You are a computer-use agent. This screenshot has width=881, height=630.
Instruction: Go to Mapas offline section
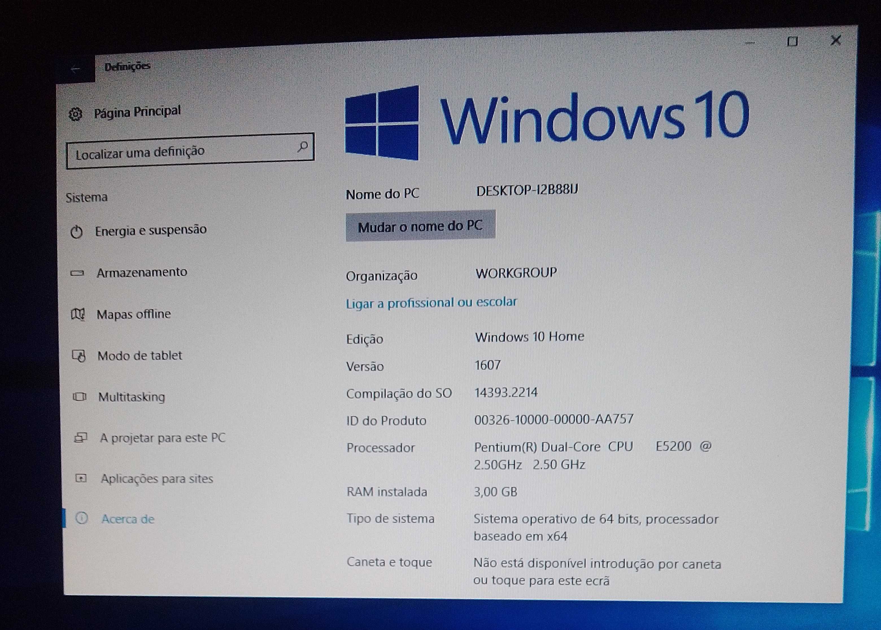[x=134, y=314]
